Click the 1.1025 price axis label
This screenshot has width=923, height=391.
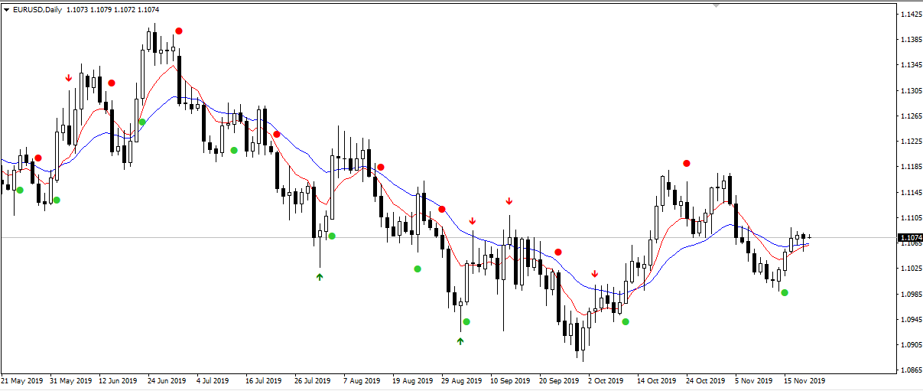(910, 269)
